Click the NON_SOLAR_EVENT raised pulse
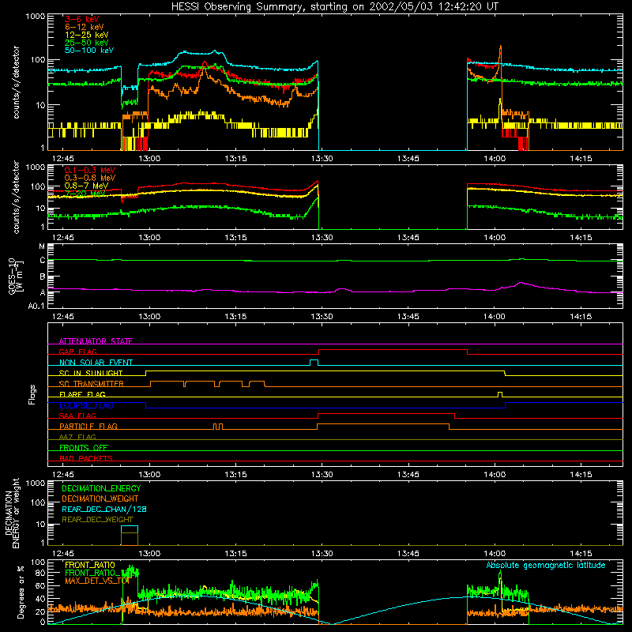Image resolution: width=632 pixels, height=632 pixels. click(x=314, y=363)
